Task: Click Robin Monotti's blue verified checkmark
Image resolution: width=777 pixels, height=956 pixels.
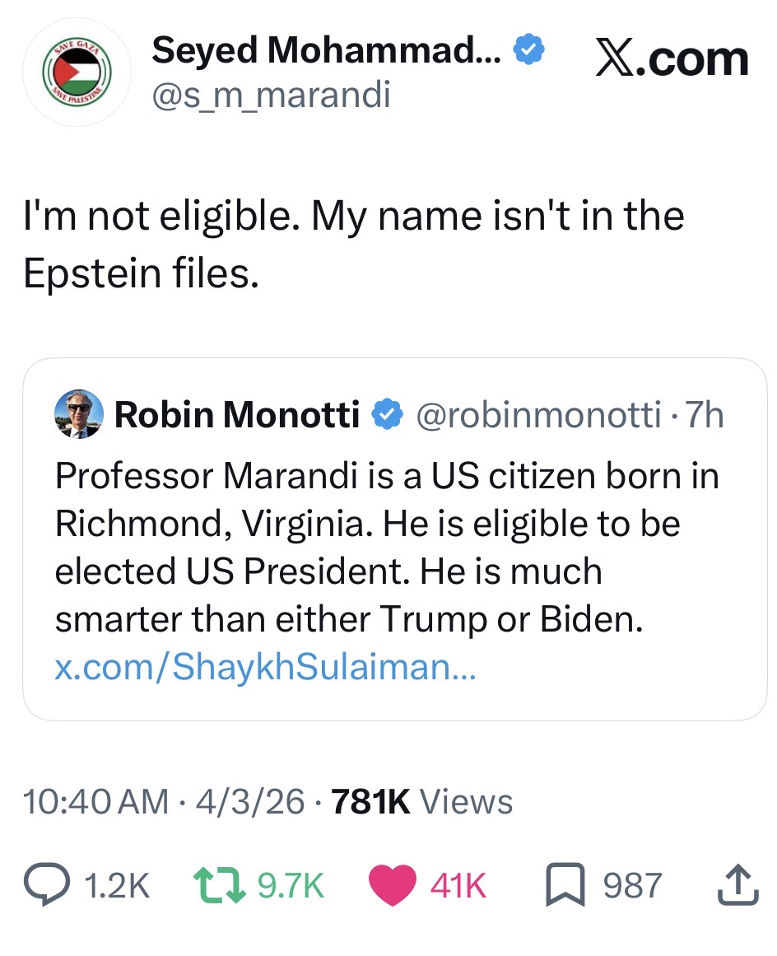Action: tap(385, 415)
